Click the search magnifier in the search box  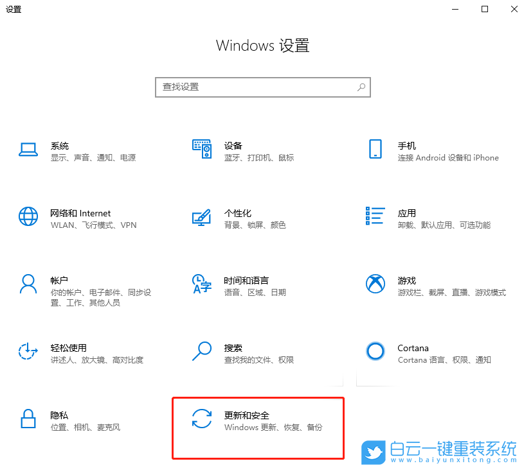pos(361,87)
